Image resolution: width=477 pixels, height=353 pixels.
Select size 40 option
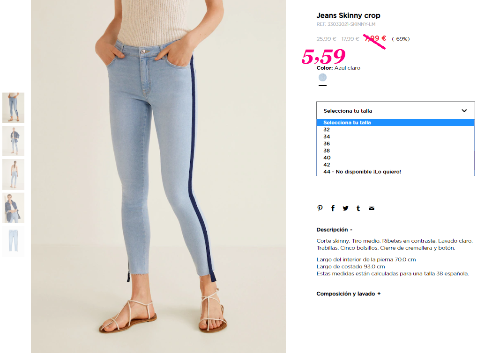395,158
